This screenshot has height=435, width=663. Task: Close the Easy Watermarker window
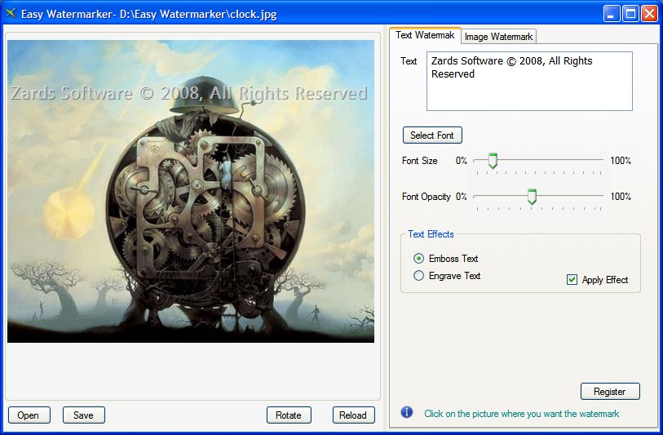[x=649, y=14]
